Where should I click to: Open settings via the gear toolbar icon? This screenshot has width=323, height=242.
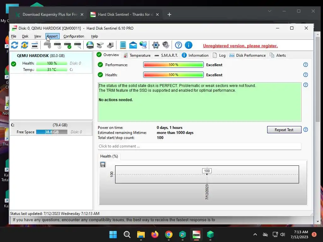pyautogui.click(x=156, y=45)
